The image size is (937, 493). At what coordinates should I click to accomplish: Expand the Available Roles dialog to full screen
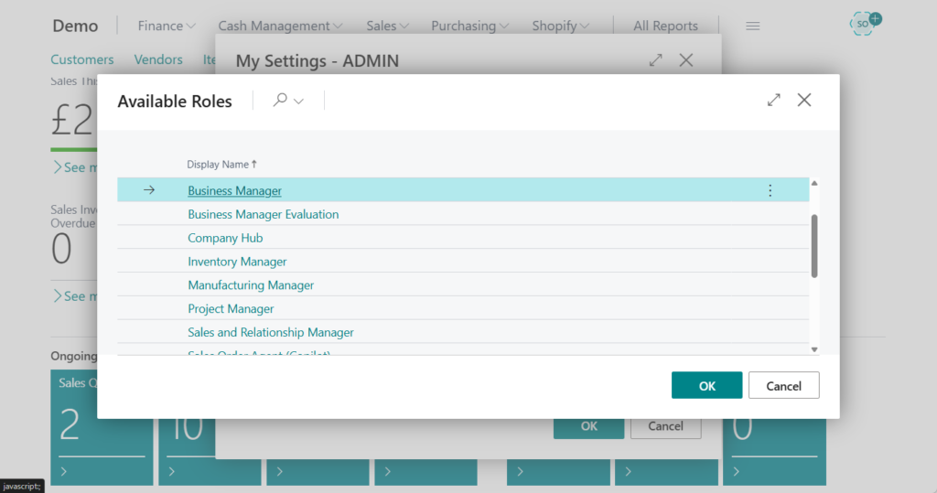pos(774,101)
